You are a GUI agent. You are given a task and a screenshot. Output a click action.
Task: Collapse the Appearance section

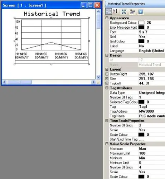107,18
